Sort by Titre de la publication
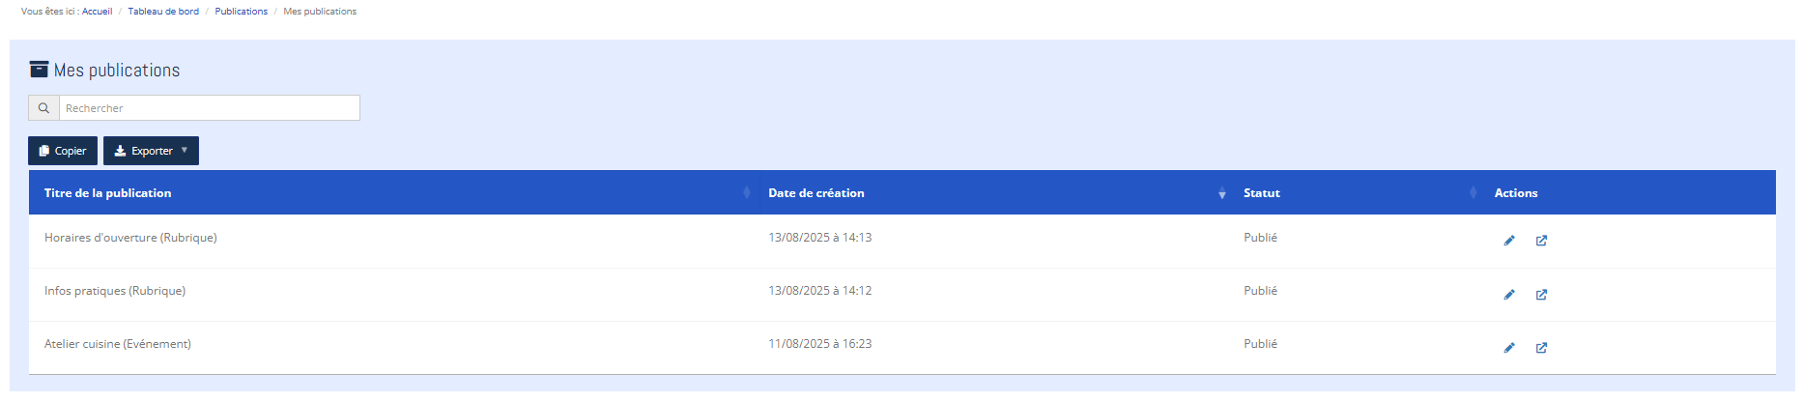This screenshot has height=401, width=1803. pyautogui.click(x=108, y=193)
